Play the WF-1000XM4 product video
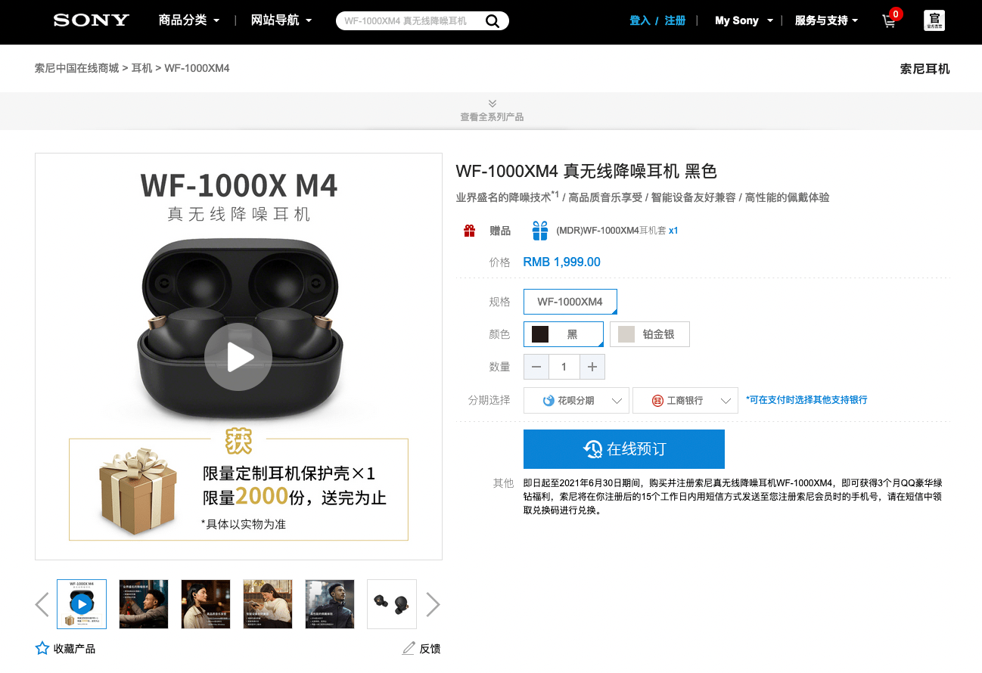 238,357
